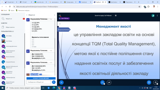Click the poll result icon at 17:10
This screenshot has height=90, width=160.
[x=28, y=63]
